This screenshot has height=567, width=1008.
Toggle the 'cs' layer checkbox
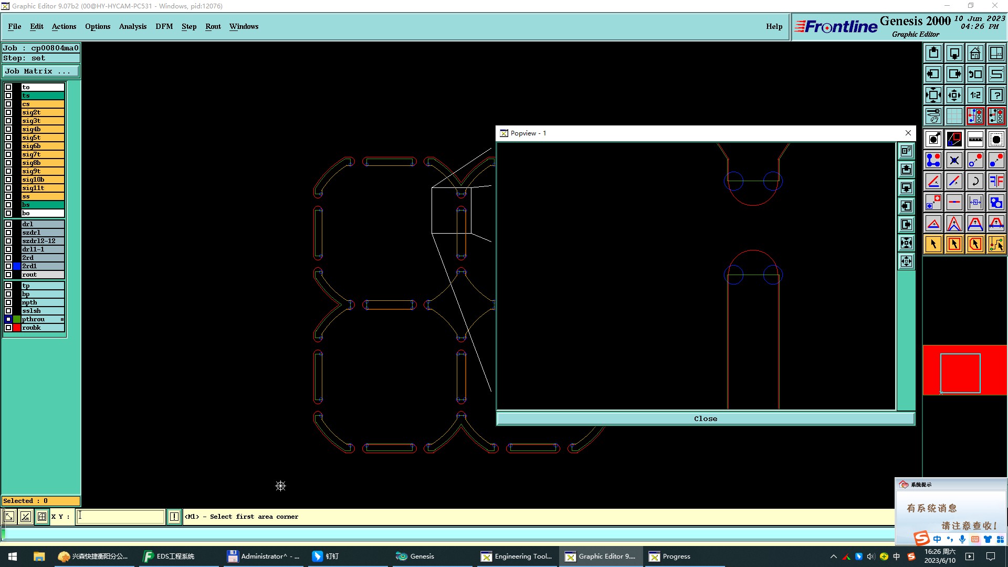tap(8, 104)
